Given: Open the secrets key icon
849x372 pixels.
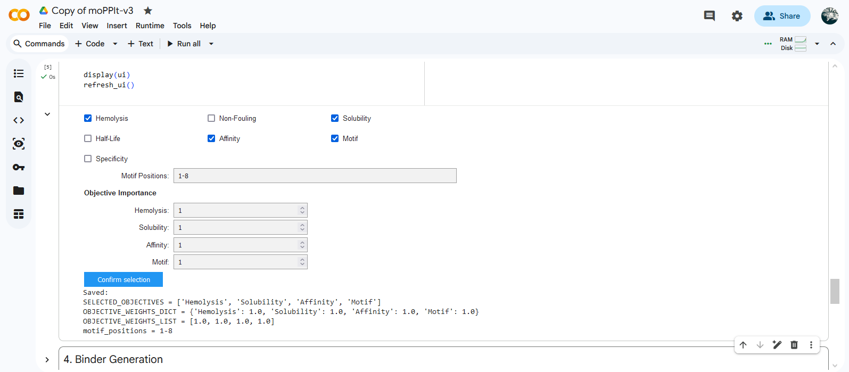Looking at the screenshot, I should point(19,167).
